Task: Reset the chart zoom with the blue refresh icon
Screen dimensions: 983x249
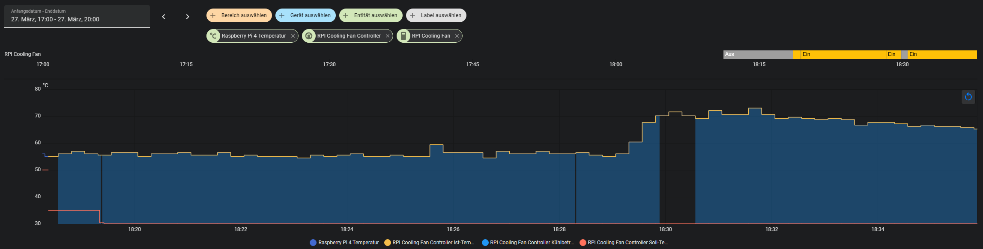Action: (x=968, y=97)
